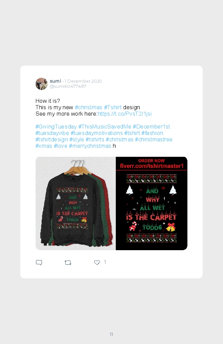Open the #December1st hashtag
The width and height of the screenshot is (223, 344).
tap(151, 126)
